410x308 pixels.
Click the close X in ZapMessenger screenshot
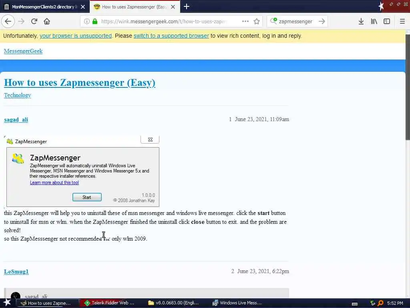click(150, 140)
